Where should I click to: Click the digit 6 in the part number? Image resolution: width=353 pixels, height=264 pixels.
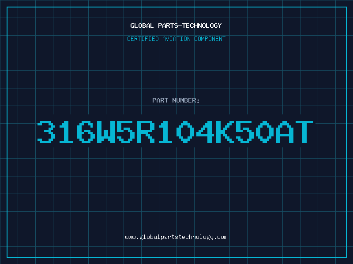click(86, 132)
